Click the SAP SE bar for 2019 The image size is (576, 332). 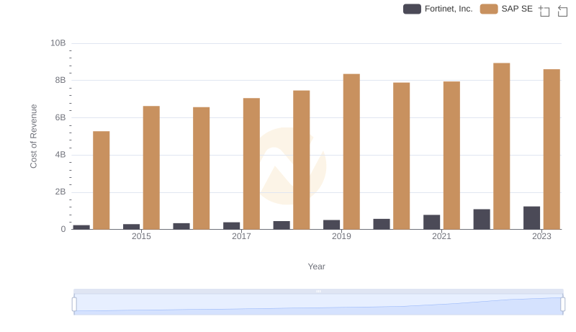click(351, 152)
